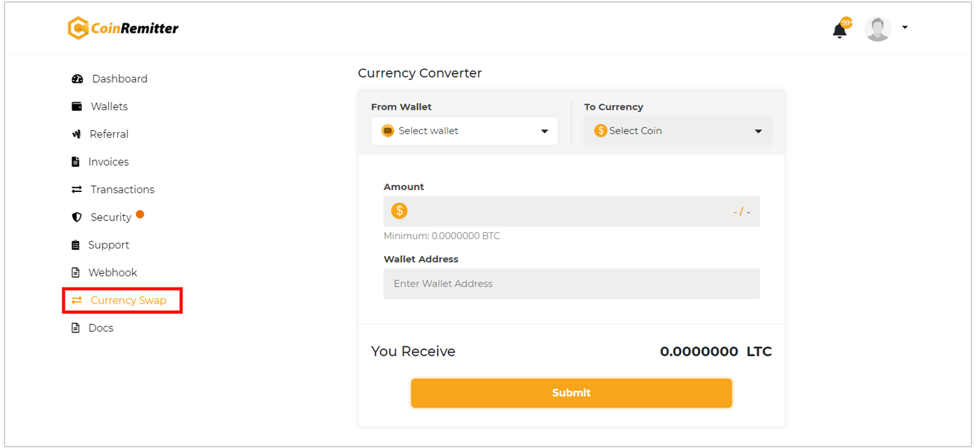Viewport: 976px width, 448px height.
Task: Click the Invoices document icon
Action: point(76,161)
